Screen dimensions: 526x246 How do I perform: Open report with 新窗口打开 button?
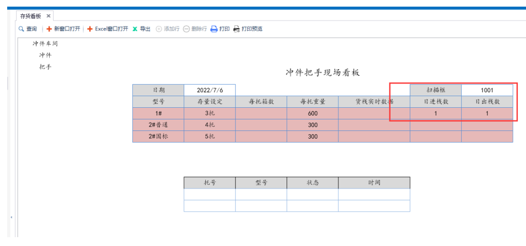pos(49,29)
